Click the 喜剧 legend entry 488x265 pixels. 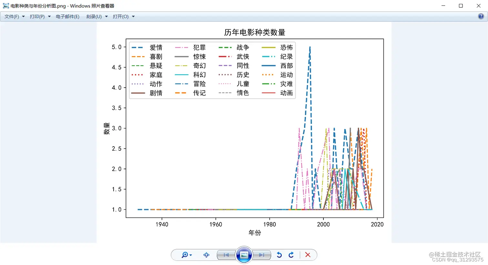pyautogui.click(x=147, y=56)
